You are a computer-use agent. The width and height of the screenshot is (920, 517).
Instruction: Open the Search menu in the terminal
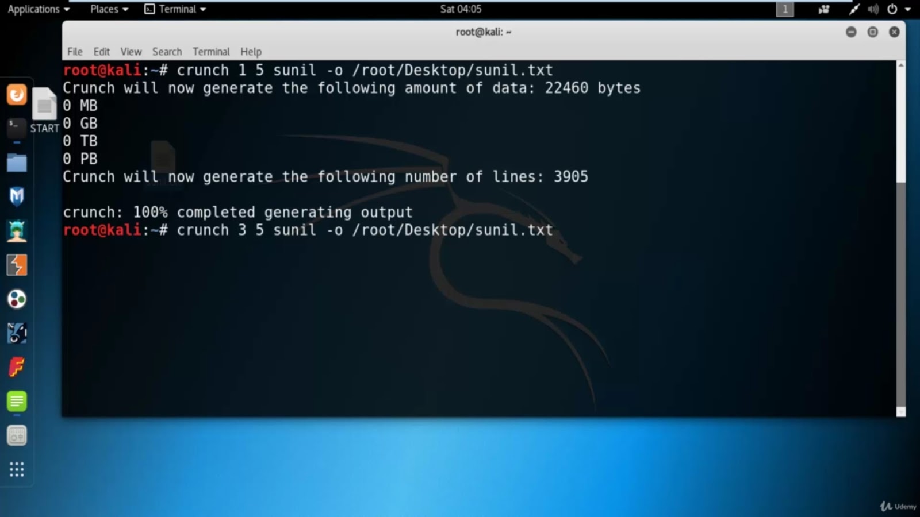167,51
